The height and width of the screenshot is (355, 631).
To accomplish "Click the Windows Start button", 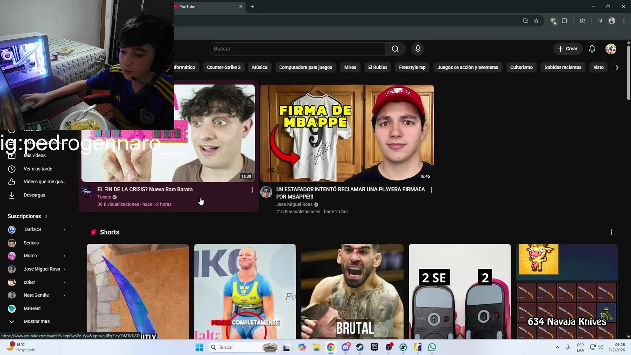I will (199, 347).
